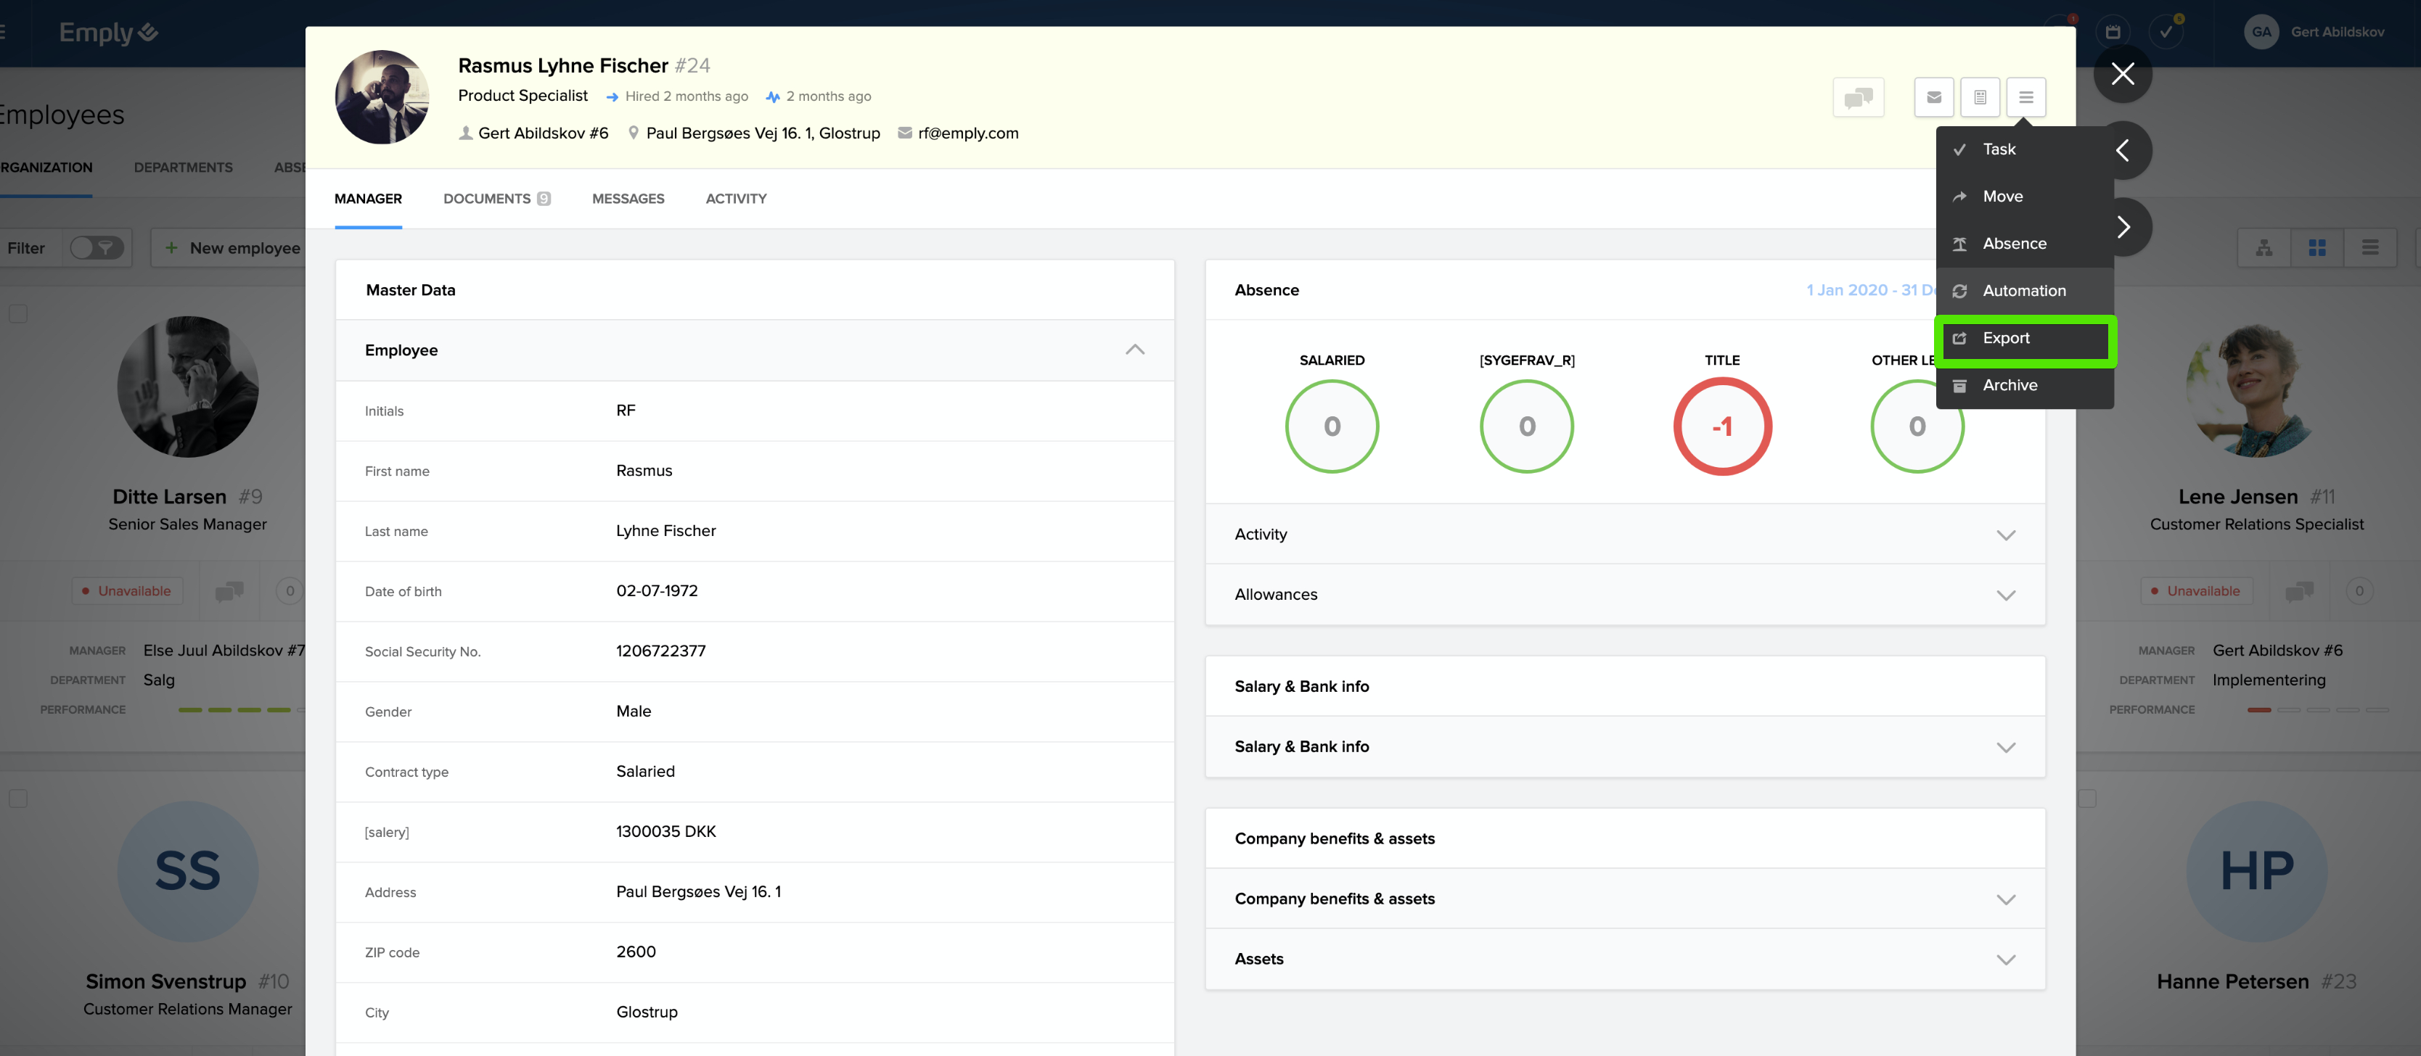Click the document icon in profile header
This screenshot has width=2421, height=1056.
1979,96
